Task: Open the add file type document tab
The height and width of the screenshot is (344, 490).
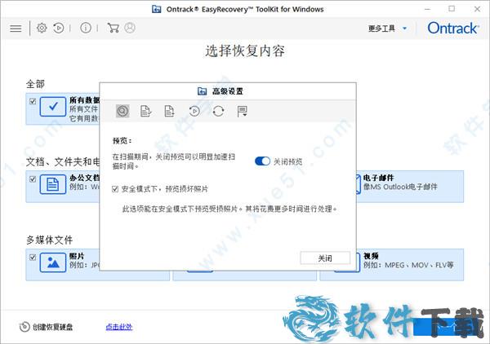Action: [x=170, y=111]
